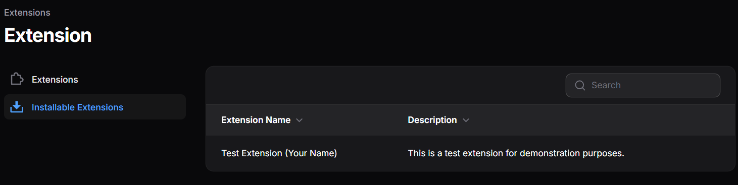Expand the Extension Name column sort chevron
The width and height of the screenshot is (738, 185).
pyautogui.click(x=299, y=120)
